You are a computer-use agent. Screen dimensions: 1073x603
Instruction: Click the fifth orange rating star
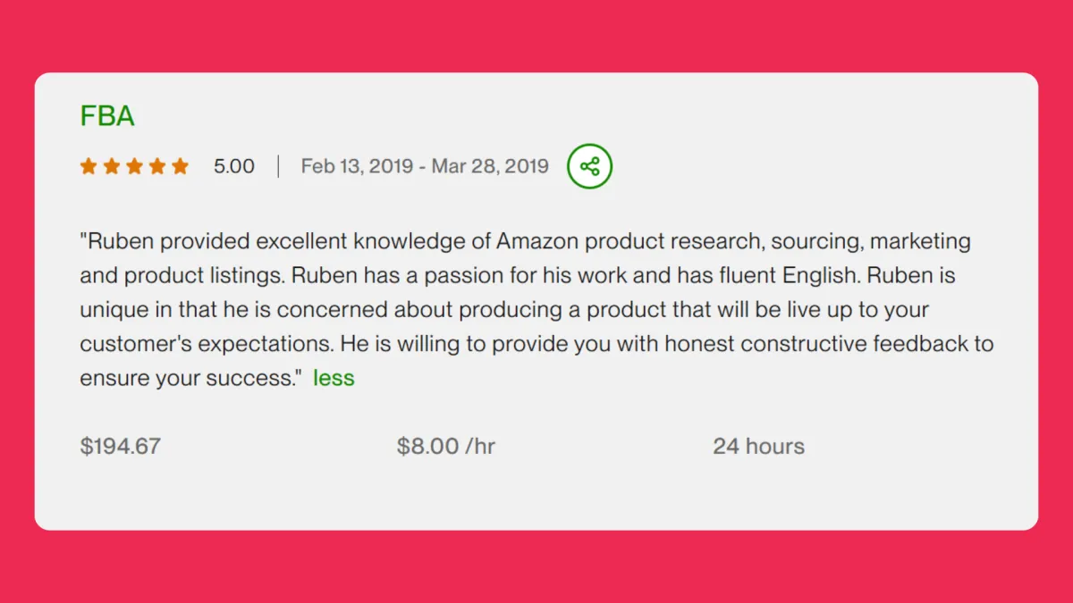pyautogui.click(x=181, y=166)
